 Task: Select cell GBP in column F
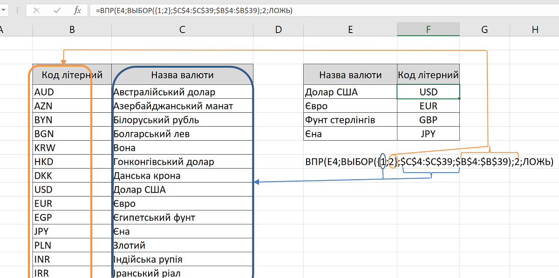(428, 120)
